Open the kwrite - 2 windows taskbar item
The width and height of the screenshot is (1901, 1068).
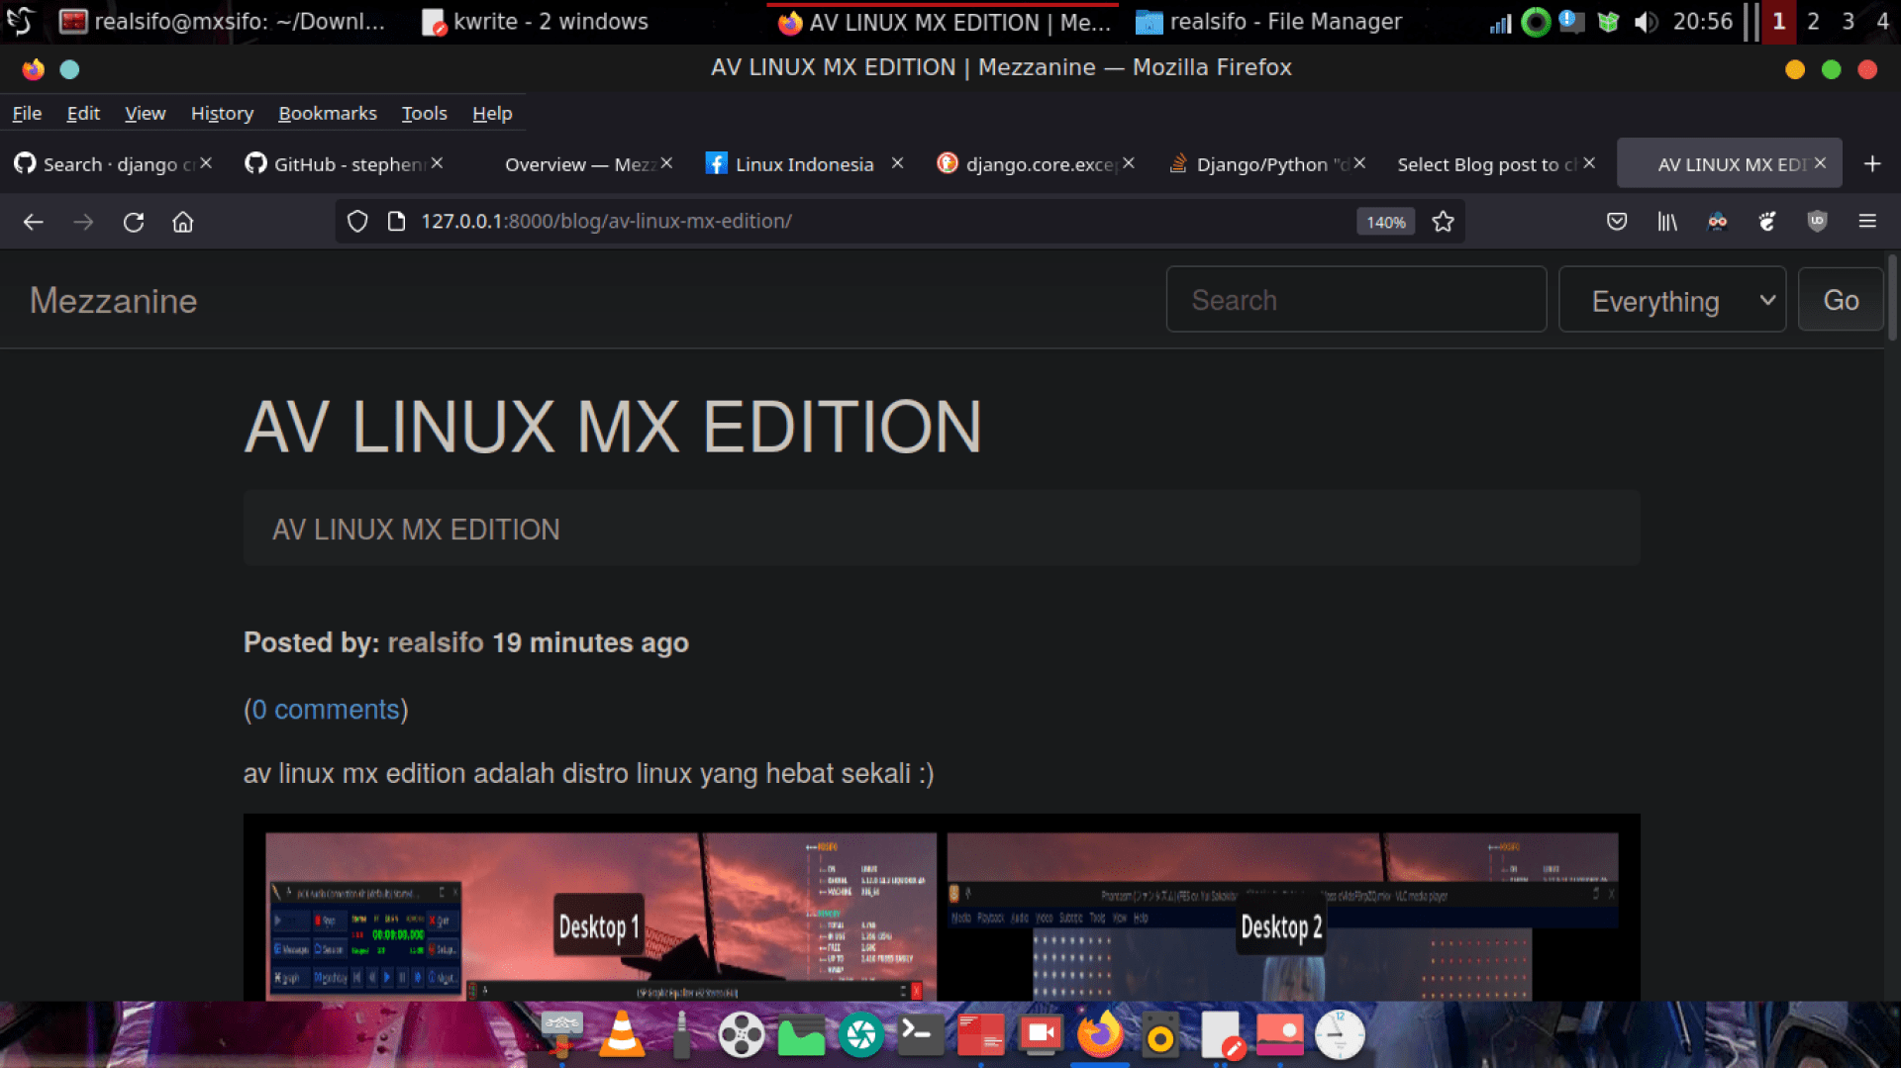[x=535, y=22]
